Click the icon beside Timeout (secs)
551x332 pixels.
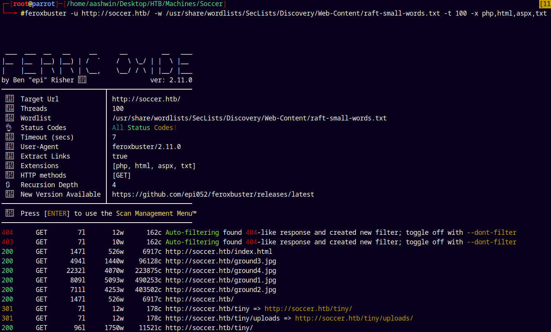tap(10, 137)
